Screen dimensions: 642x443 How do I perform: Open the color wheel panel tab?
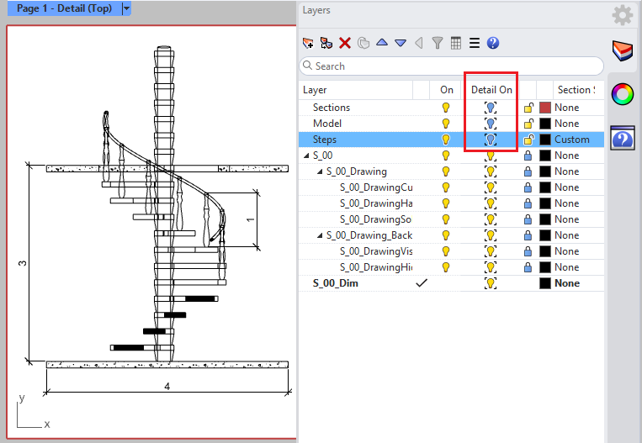[622, 93]
